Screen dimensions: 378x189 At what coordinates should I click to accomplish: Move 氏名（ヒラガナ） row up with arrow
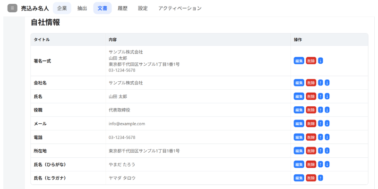tap(320, 178)
